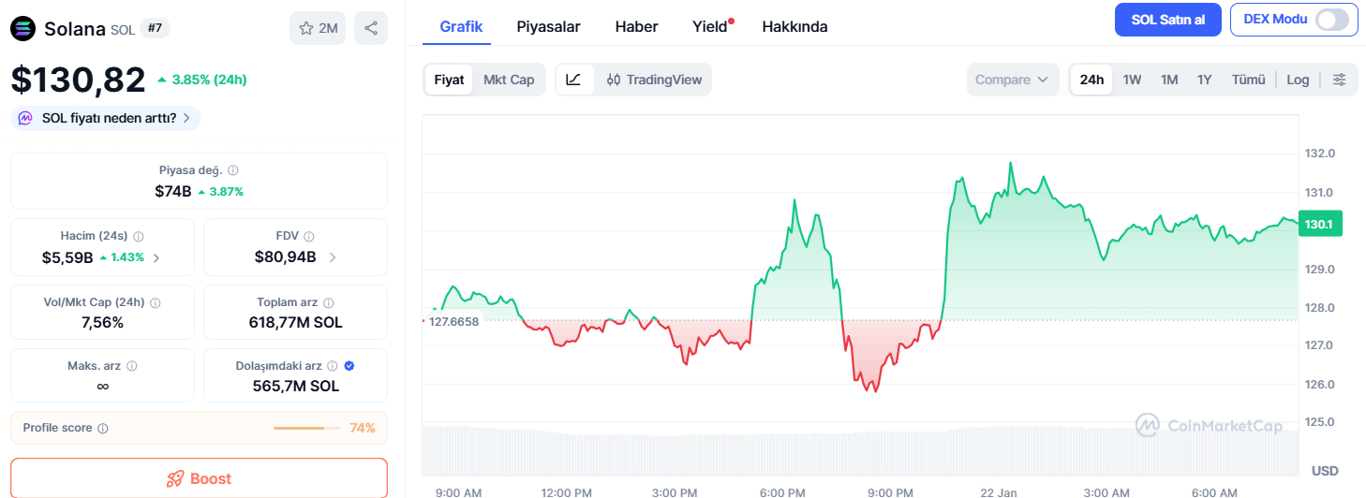Open info icon next to Vol/Mkt Cap (24h)
The width and height of the screenshot is (1366, 498).
[156, 303]
